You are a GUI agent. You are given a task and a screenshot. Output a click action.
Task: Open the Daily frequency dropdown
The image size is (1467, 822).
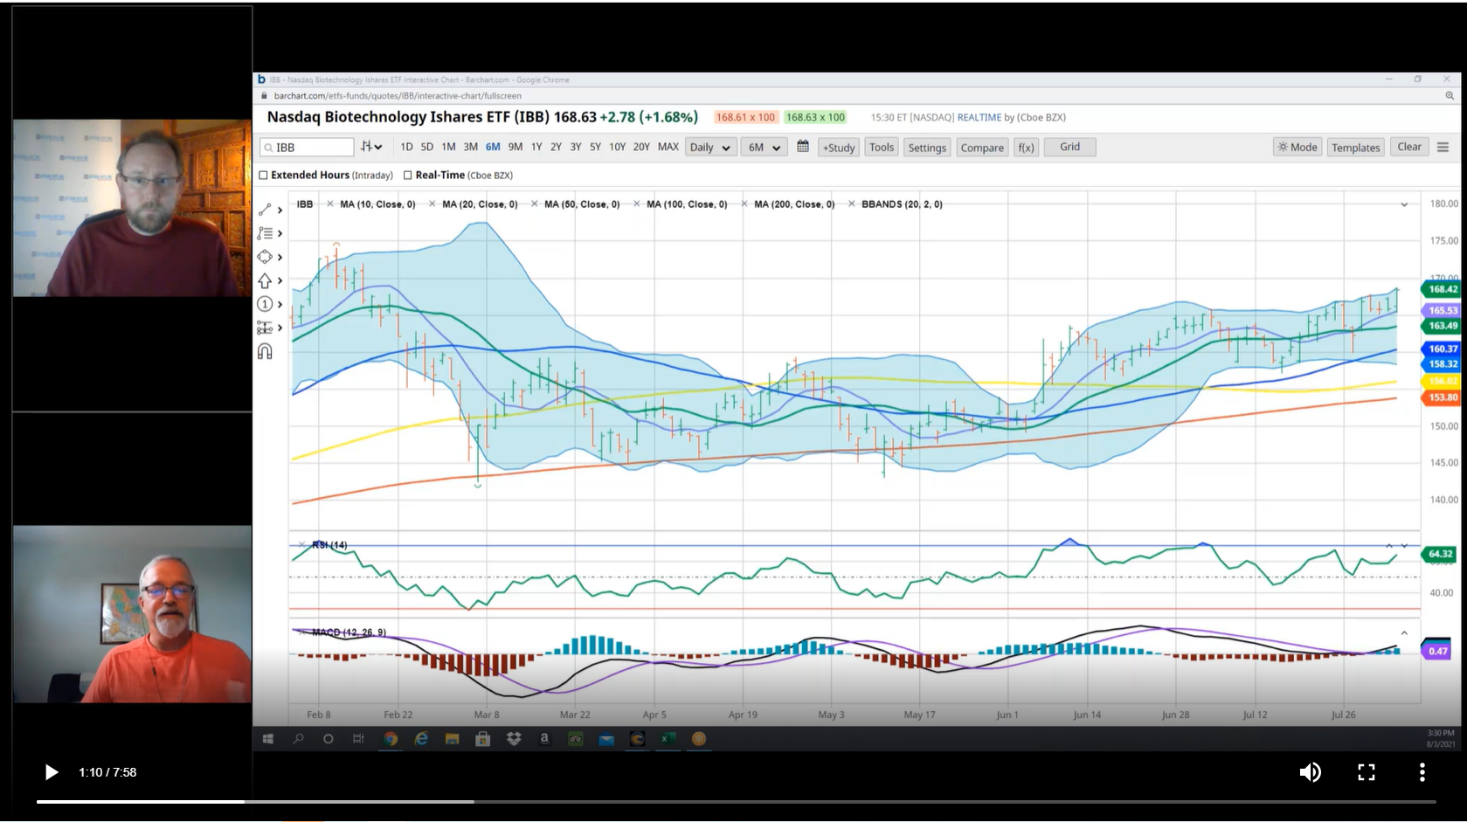pyautogui.click(x=709, y=148)
